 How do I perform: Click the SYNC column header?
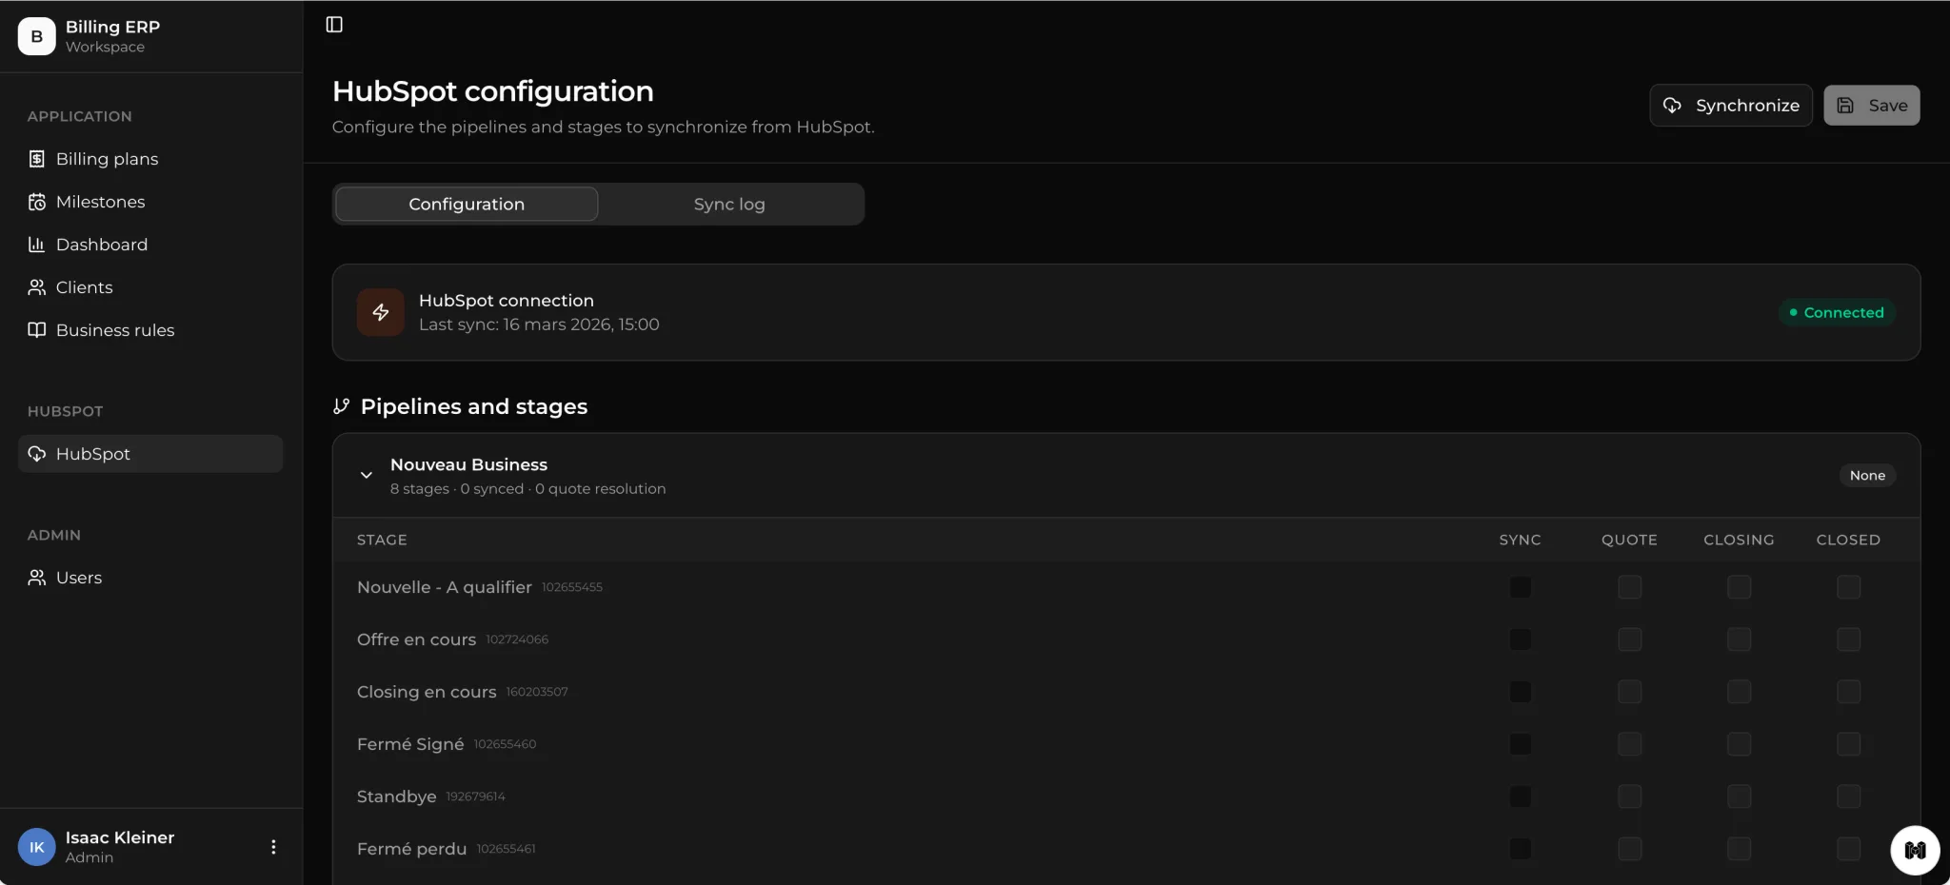tap(1520, 540)
